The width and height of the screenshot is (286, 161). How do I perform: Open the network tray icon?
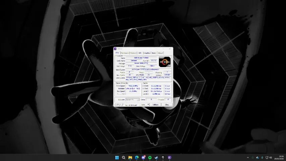(267, 158)
